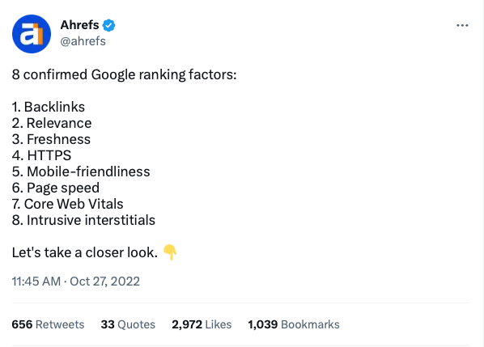Image resolution: width=484 pixels, height=347 pixels.
Task: Click the '7. Core Web Vitals' line
Action: pyautogui.click(x=67, y=204)
